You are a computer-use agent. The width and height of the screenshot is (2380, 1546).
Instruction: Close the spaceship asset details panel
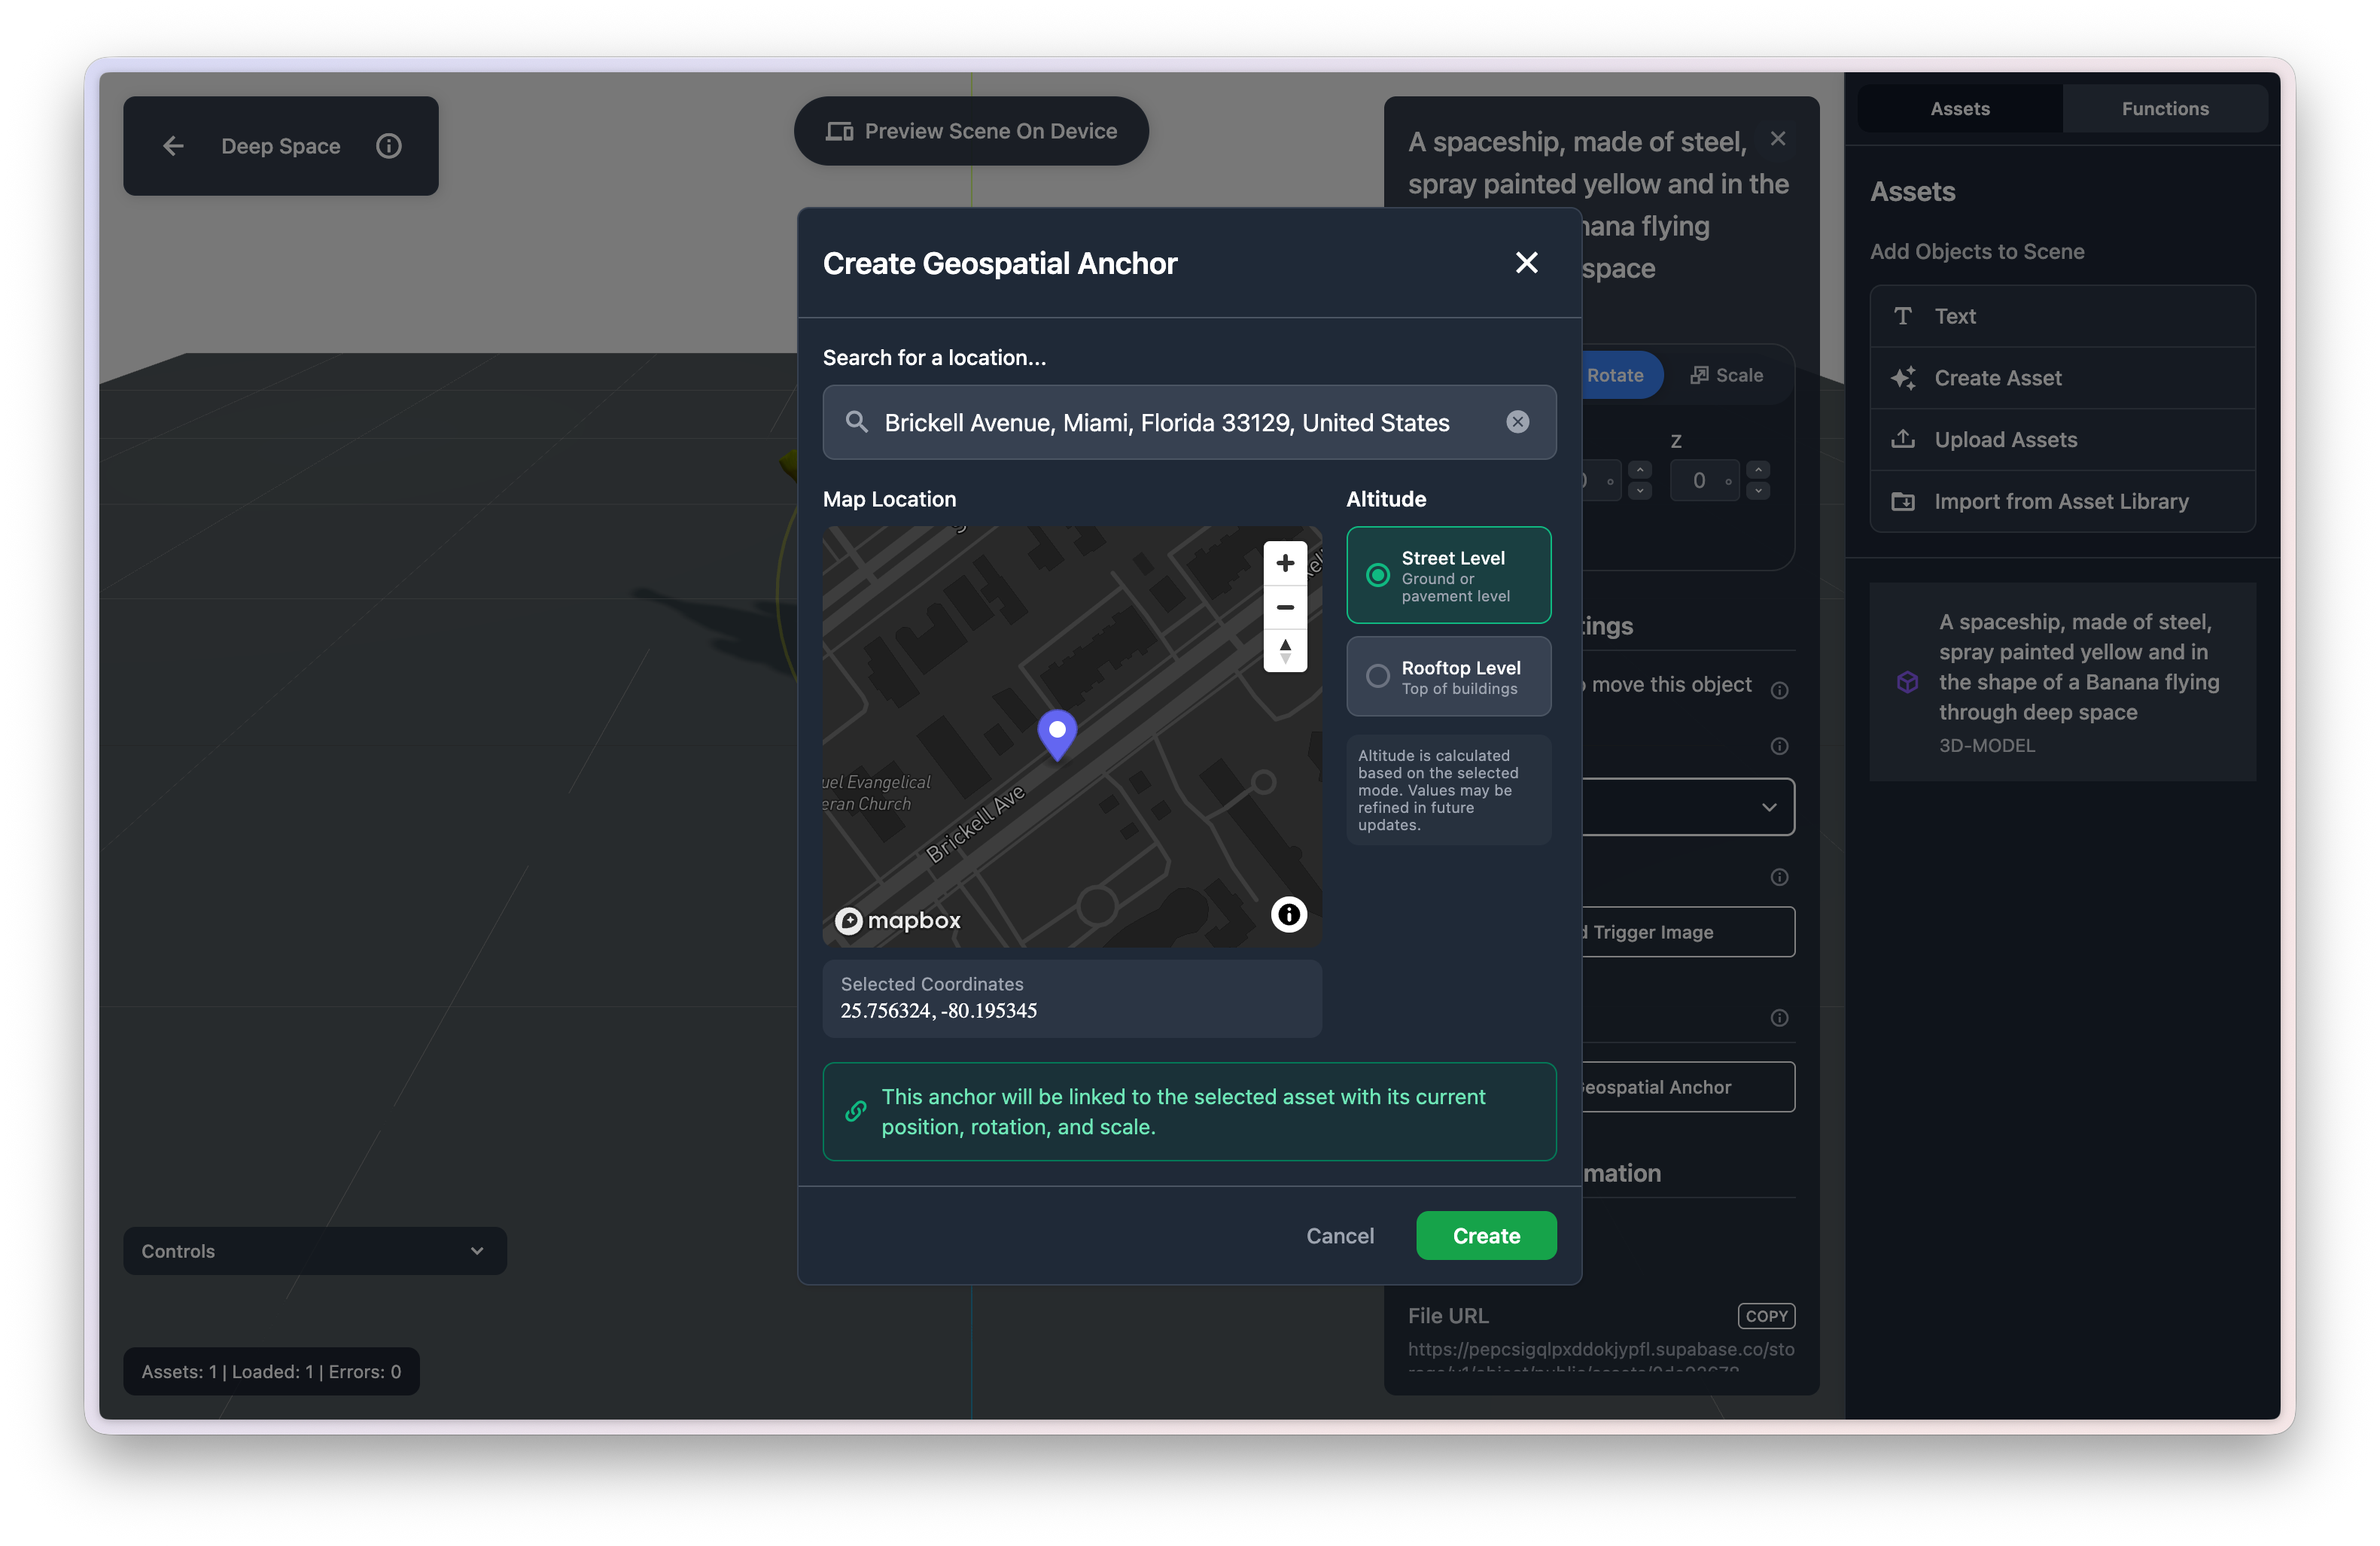pos(1778,139)
